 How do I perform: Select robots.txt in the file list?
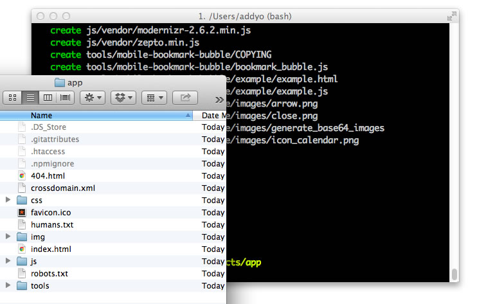[x=49, y=274]
